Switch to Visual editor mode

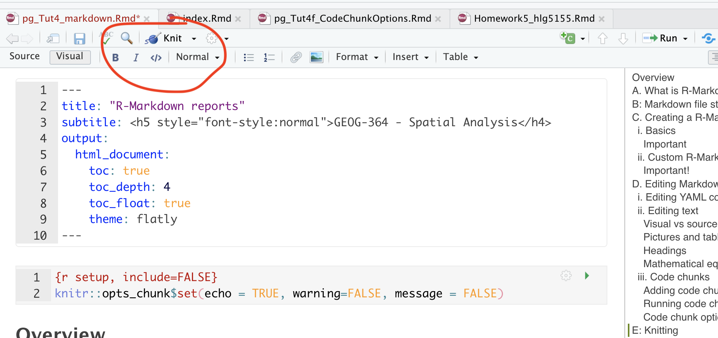click(x=70, y=57)
